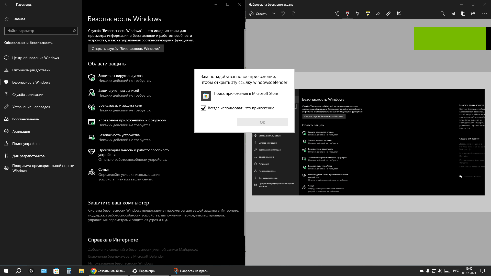491x276 pixels.
Task: Click OK in the app dialog
Action: point(262,122)
